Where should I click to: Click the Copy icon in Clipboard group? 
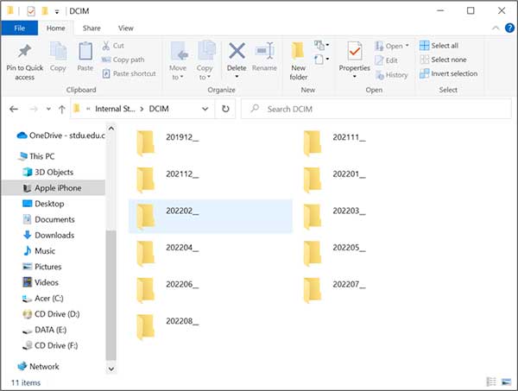pos(58,51)
